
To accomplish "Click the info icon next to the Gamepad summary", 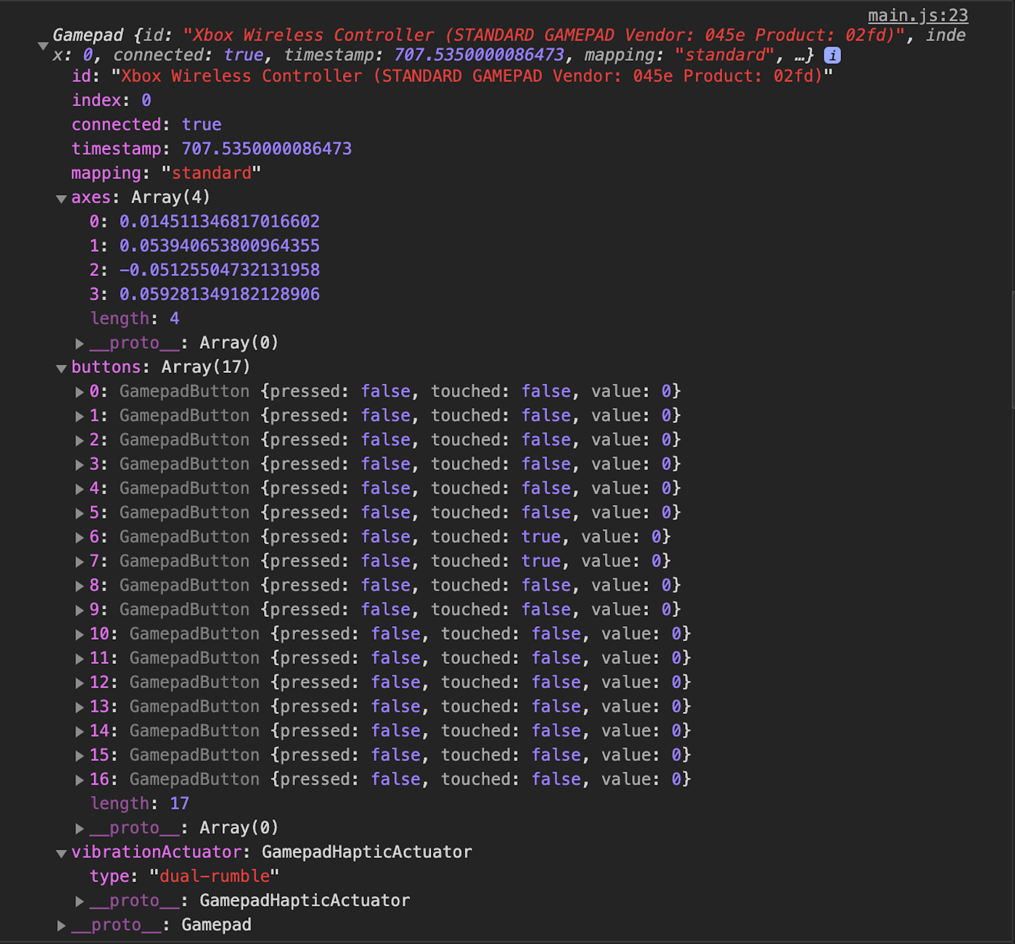I will tap(833, 56).
